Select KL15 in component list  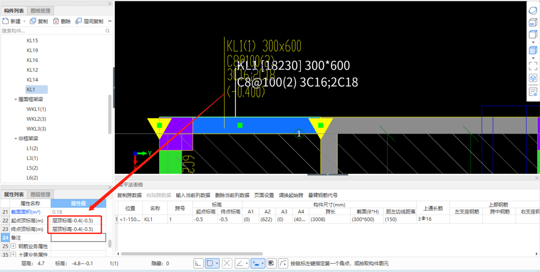[32, 40]
